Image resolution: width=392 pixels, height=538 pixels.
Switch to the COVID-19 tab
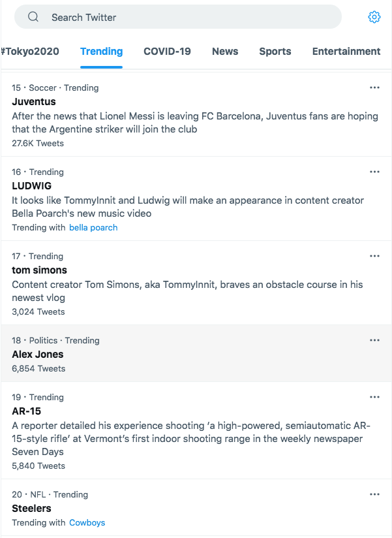(167, 52)
